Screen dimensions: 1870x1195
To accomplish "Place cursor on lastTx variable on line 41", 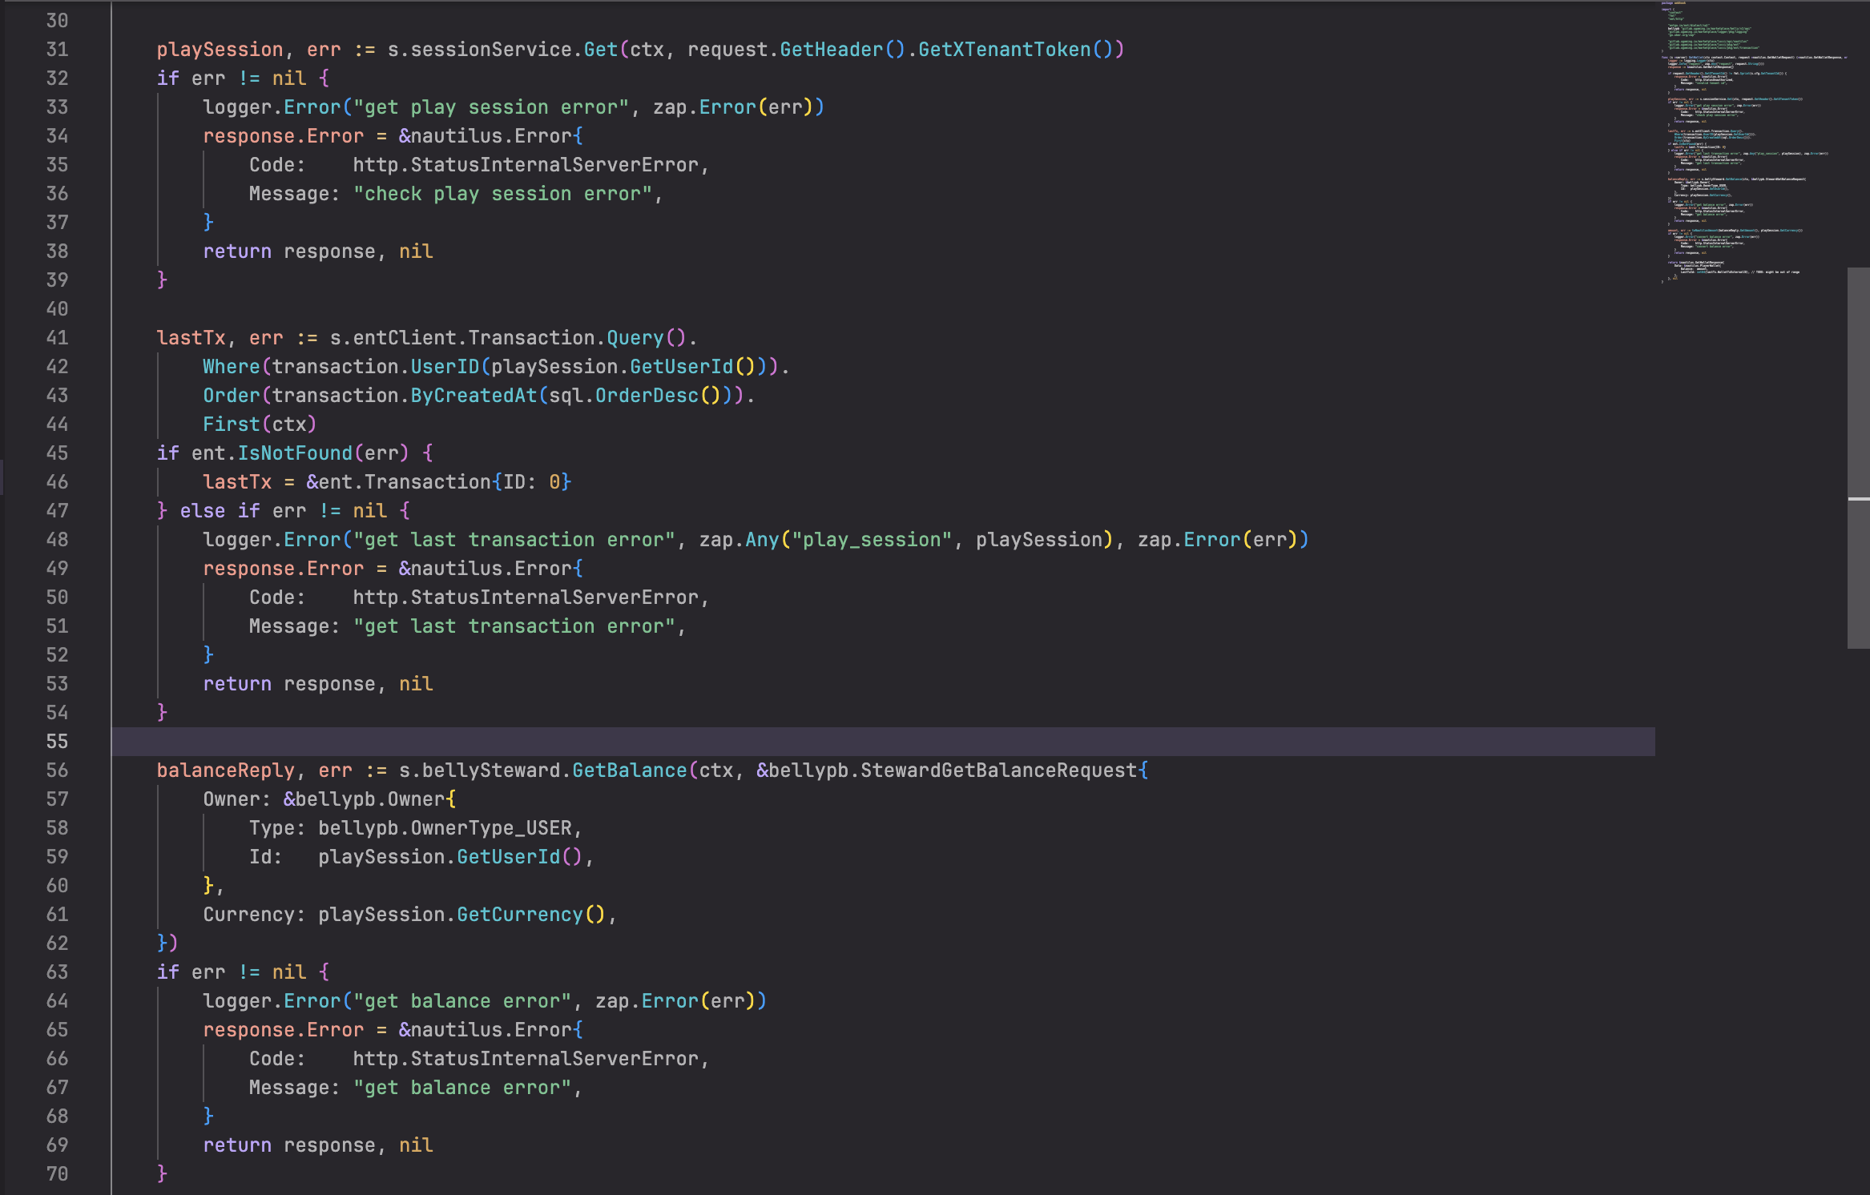I will [x=191, y=337].
